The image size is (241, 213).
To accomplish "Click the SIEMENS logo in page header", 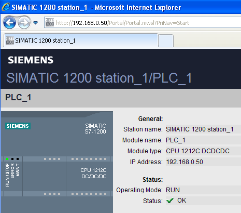I will (x=31, y=60).
